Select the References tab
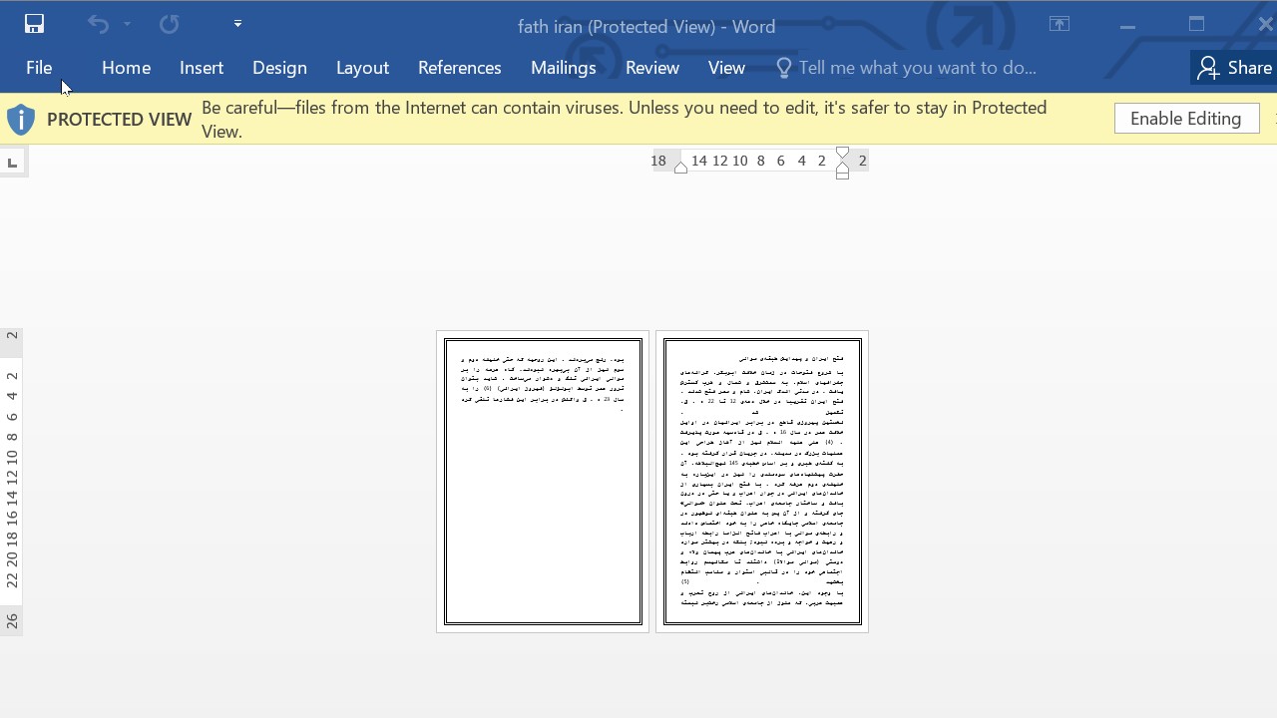Viewport: 1277px width, 718px height. (459, 68)
